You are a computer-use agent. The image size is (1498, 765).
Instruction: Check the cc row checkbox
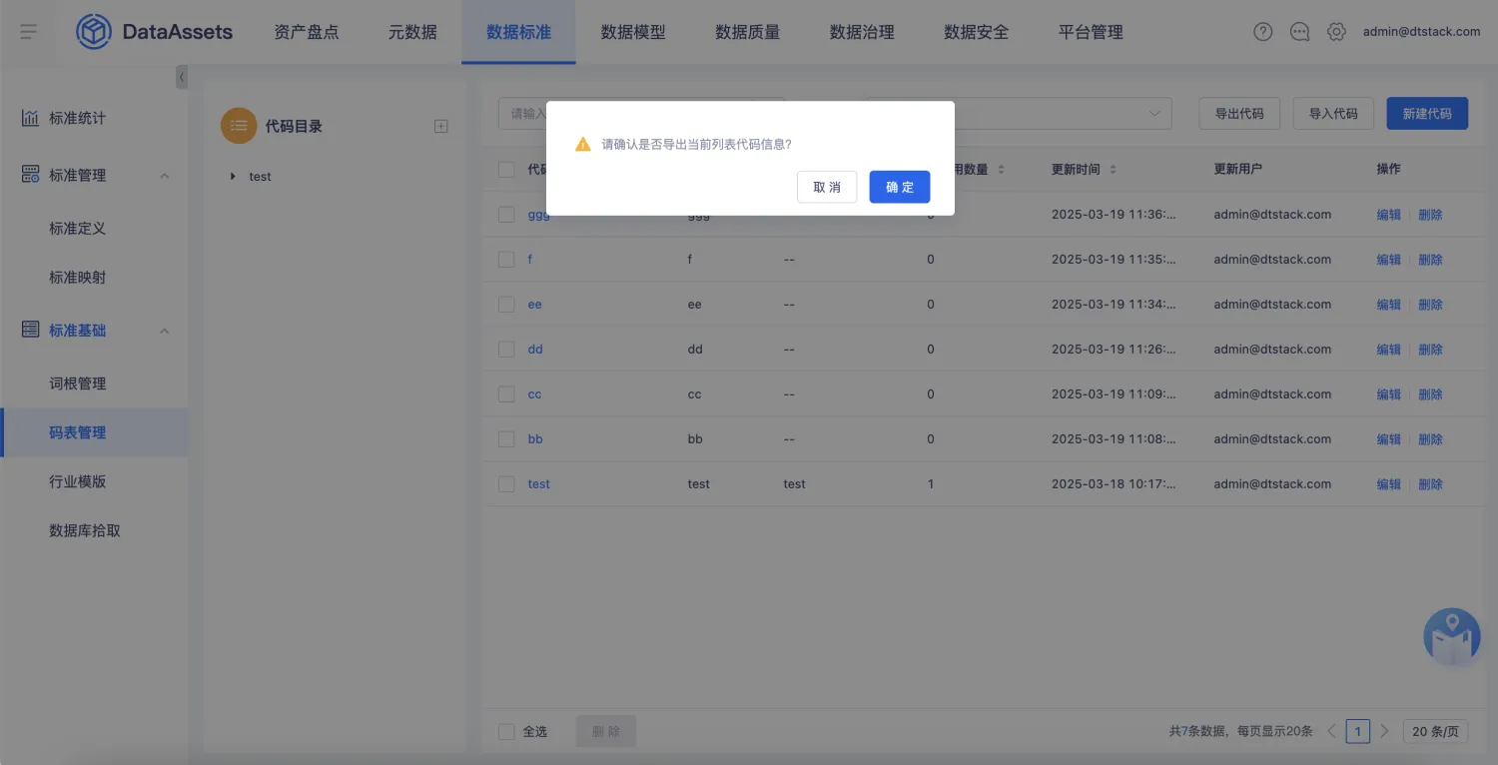click(x=506, y=393)
